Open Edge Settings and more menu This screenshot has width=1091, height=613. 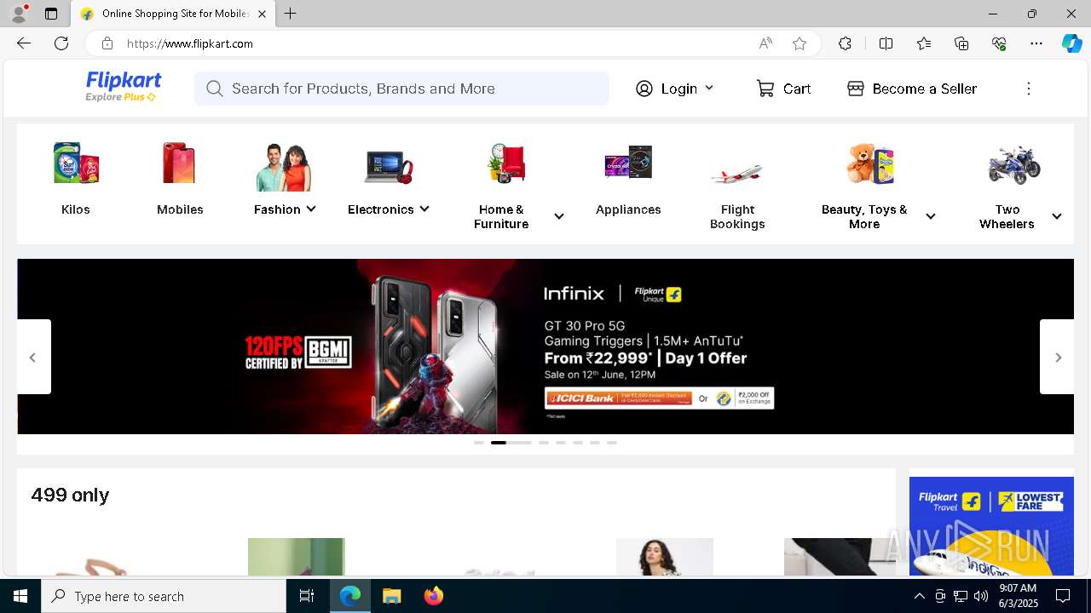[x=1036, y=43]
